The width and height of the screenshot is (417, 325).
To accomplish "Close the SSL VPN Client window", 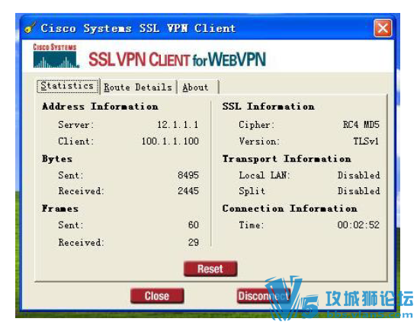I will [x=383, y=28].
